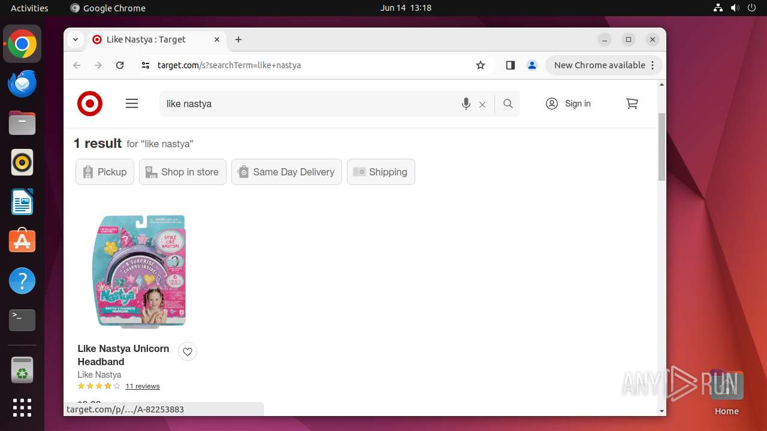Activate voice search microphone icon
The height and width of the screenshot is (431, 767).
point(466,104)
